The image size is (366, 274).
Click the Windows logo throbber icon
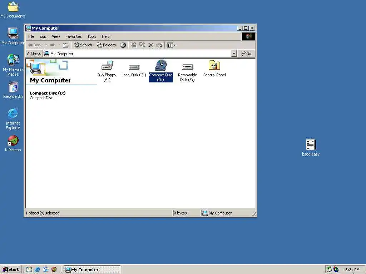248,36
